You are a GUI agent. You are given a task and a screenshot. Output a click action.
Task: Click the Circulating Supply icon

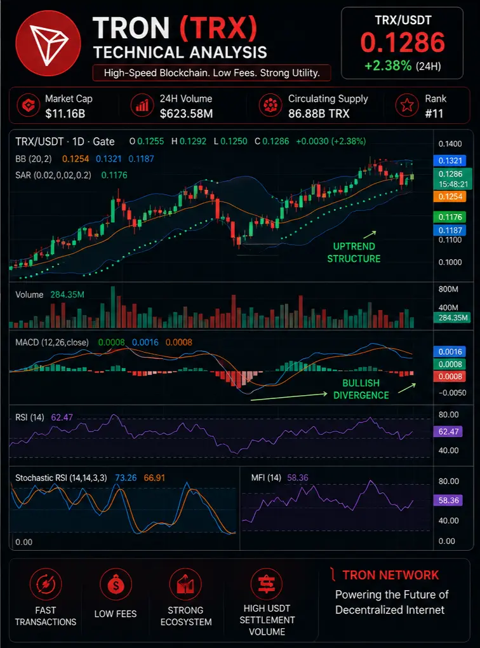tap(270, 105)
